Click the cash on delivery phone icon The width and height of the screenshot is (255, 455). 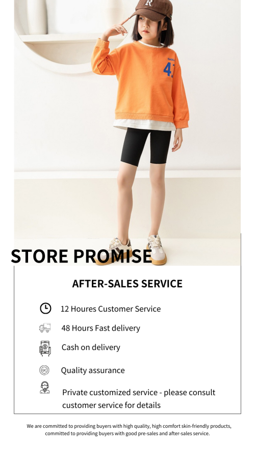[45, 349]
